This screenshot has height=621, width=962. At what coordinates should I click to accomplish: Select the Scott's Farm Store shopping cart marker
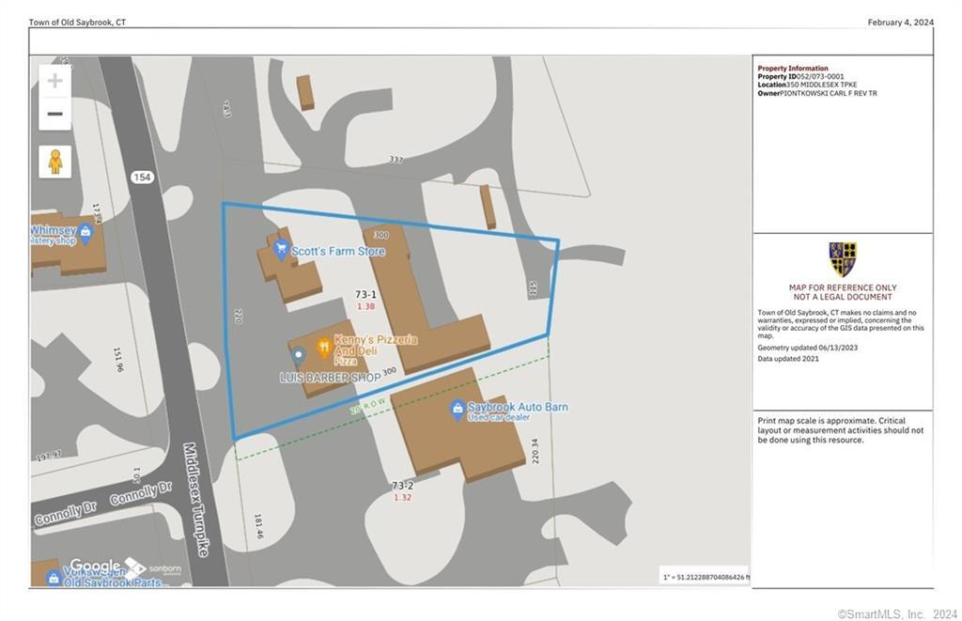tap(281, 250)
